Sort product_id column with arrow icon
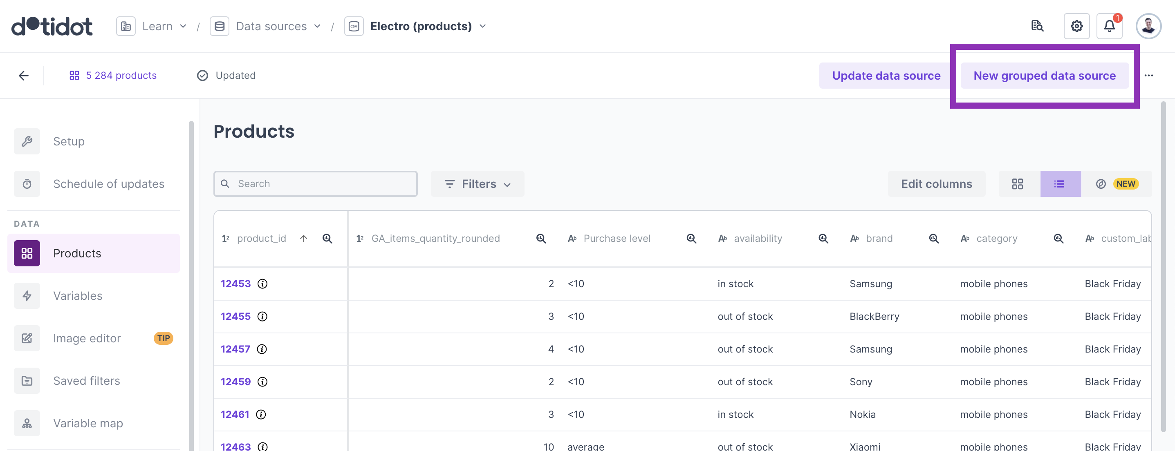Viewport: 1175px width, 451px height. point(304,238)
